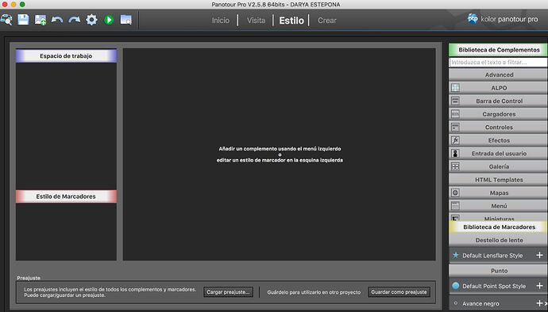
Task: Expand the ALPO plugin category
Action: [498, 88]
